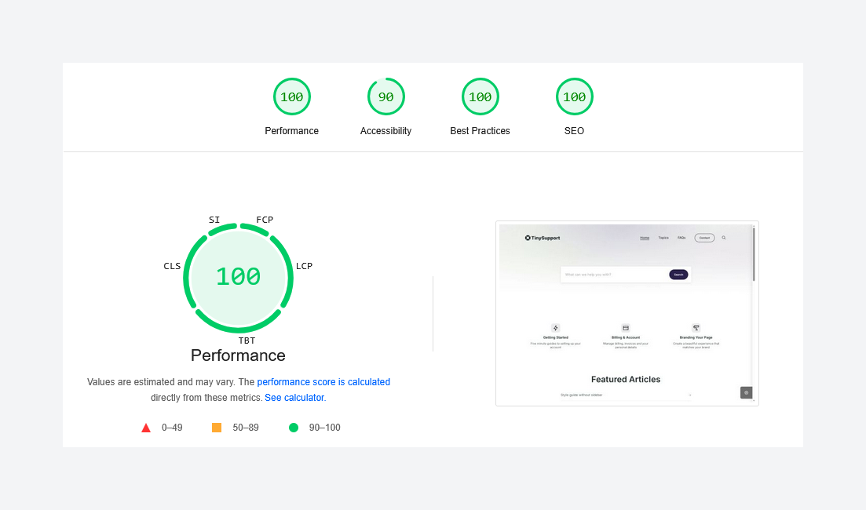Select Topics in the preview navigation
This screenshot has height=510, width=866.
pyautogui.click(x=663, y=238)
